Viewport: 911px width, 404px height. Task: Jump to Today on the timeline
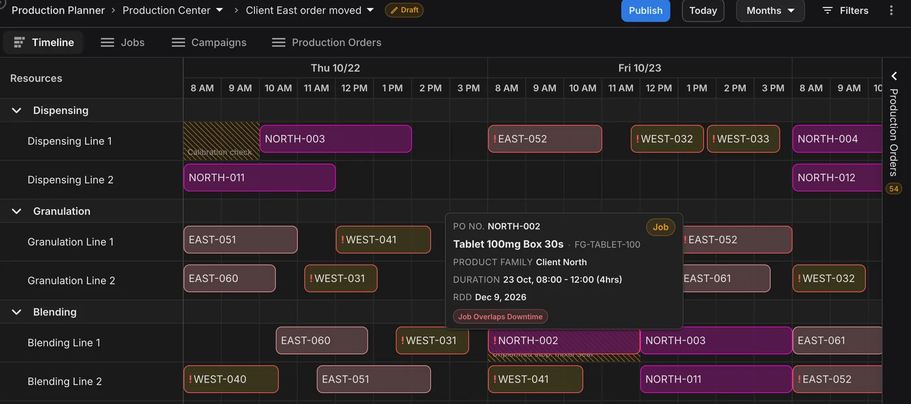coord(703,10)
